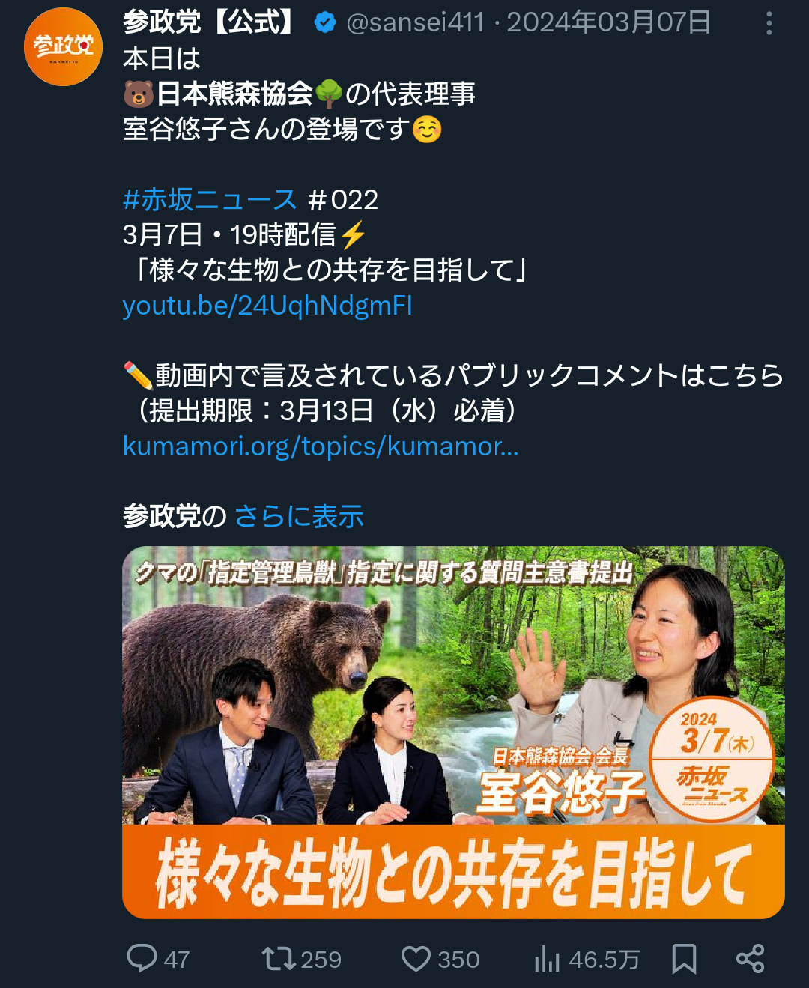Open the youtu.be/24UqhNdgmFI link
The height and width of the screenshot is (988, 809).
point(267,306)
